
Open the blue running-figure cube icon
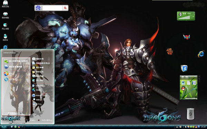[x=184, y=68]
